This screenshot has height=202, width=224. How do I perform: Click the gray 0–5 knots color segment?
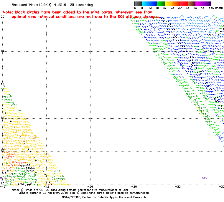[x=138, y=4]
